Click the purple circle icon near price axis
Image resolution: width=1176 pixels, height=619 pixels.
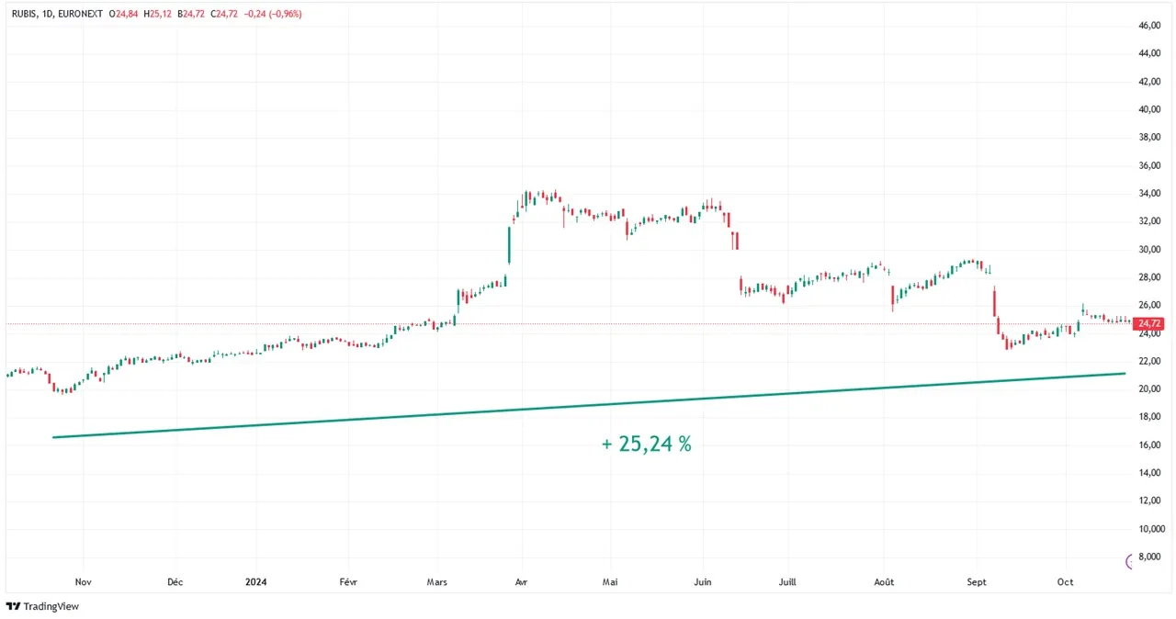pyautogui.click(x=1130, y=561)
